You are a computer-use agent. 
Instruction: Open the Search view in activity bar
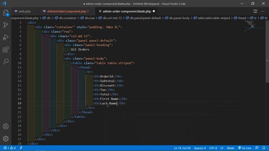[x=5, y=62]
